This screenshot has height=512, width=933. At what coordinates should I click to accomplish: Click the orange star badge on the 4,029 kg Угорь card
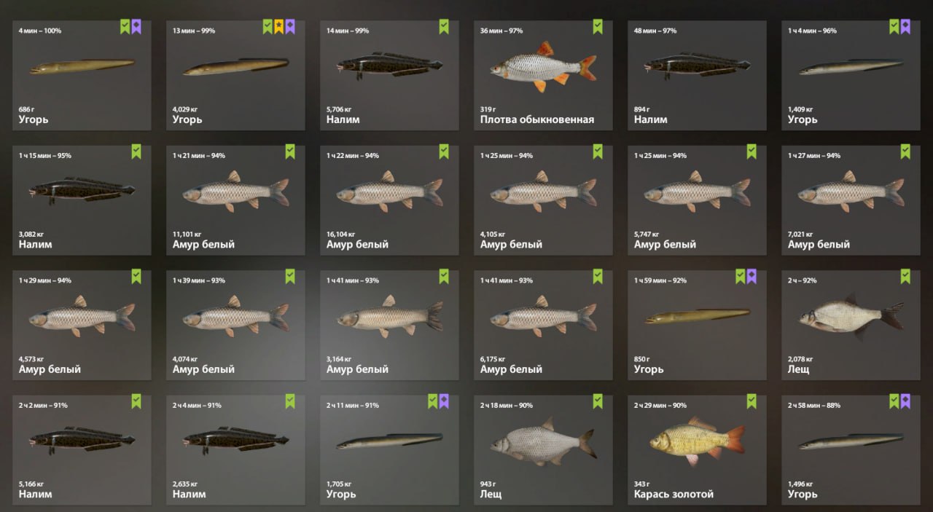tap(279, 27)
